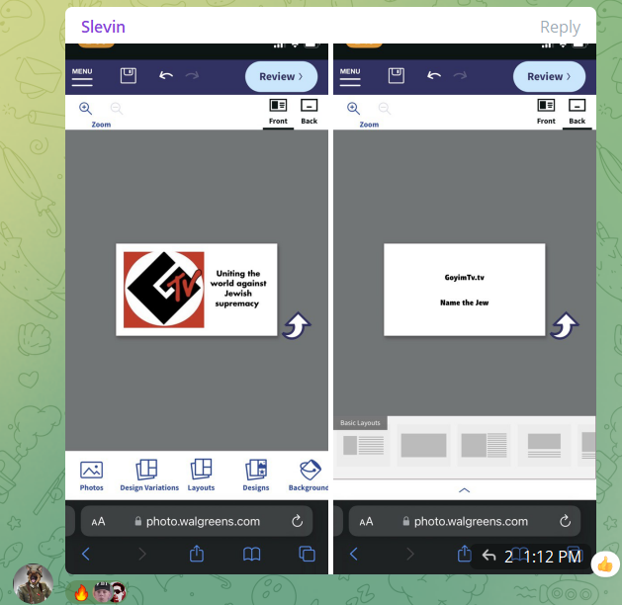Open MENU in the right phone screenshot

tap(350, 77)
